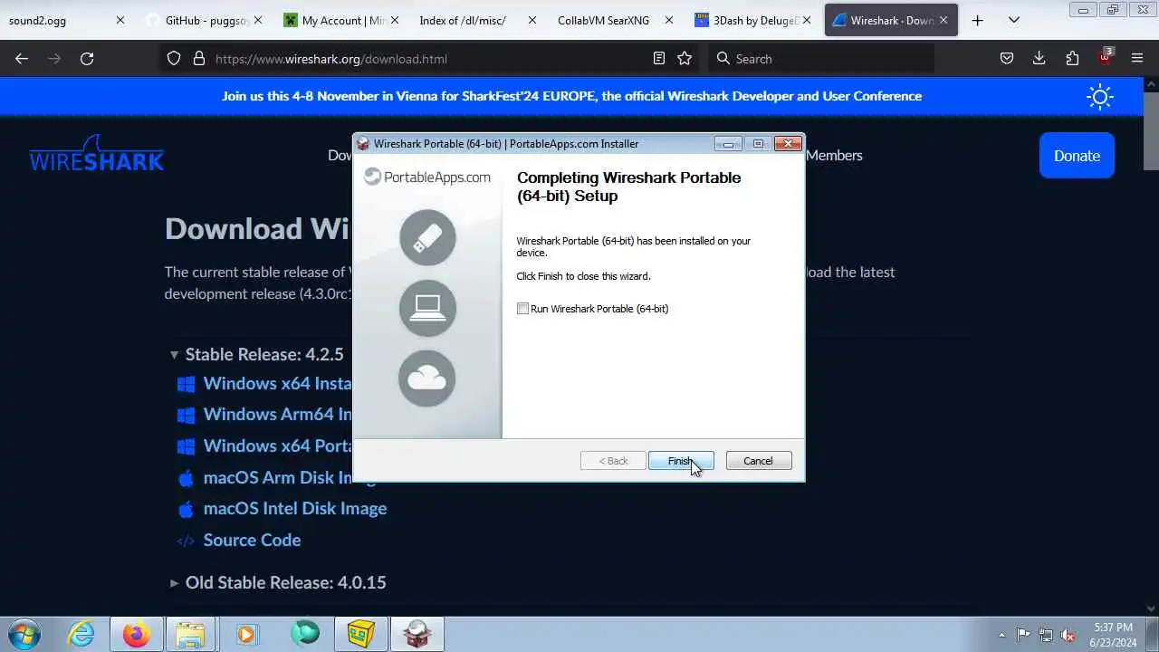Click the yellow box taskbar icon
Image resolution: width=1159 pixels, height=652 pixels.
coord(360,634)
